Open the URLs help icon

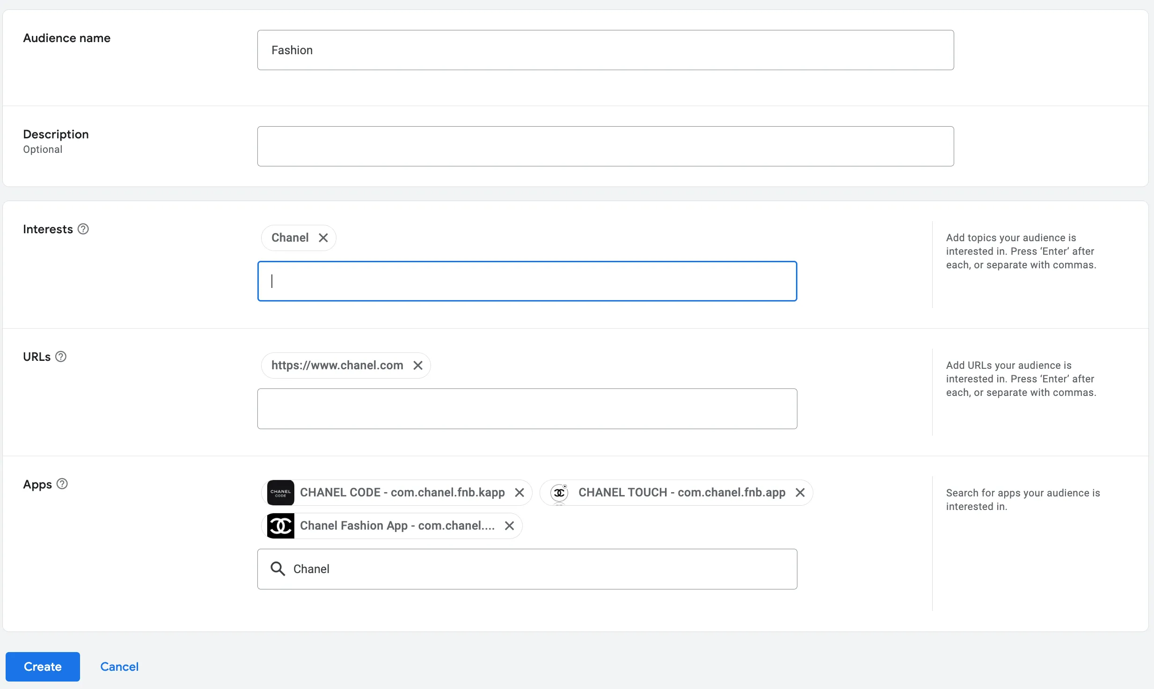pyautogui.click(x=61, y=357)
